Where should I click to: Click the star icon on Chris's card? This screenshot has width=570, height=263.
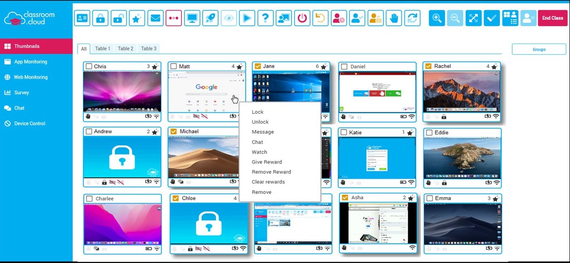coord(155,67)
